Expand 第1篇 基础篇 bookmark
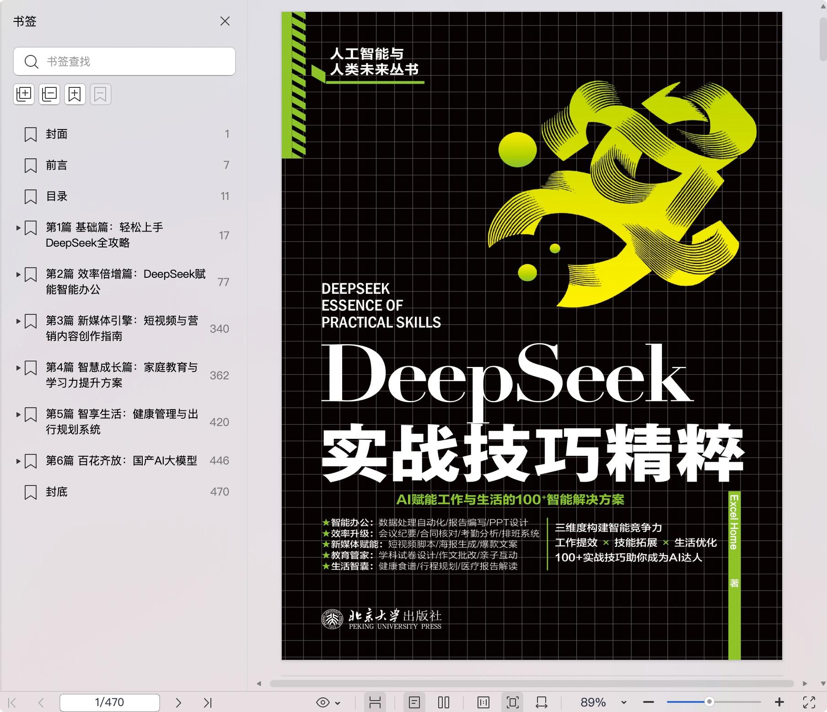This screenshot has height=712, width=827. (18, 227)
